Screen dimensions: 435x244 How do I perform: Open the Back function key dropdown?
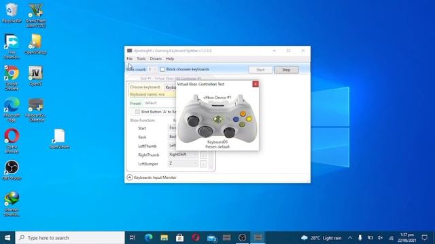coord(172,137)
